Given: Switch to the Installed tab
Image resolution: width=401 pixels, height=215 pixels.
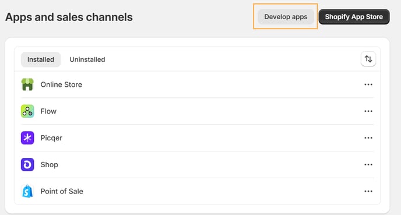Looking at the screenshot, I should [41, 59].
